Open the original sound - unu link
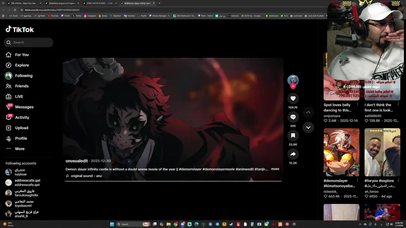The width and height of the screenshot is (406, 228). pos(84,176)
